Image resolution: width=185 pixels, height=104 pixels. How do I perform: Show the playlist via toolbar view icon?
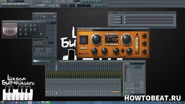point(95,5)
